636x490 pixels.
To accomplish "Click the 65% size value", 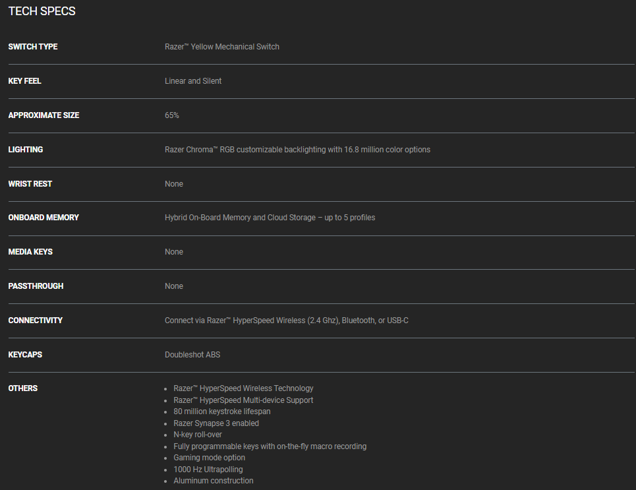I will tap(172, 115).
